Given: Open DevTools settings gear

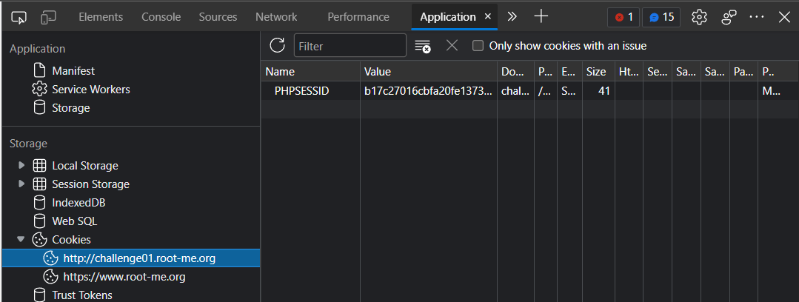Looking at the screenshot, I should [699, 17].
